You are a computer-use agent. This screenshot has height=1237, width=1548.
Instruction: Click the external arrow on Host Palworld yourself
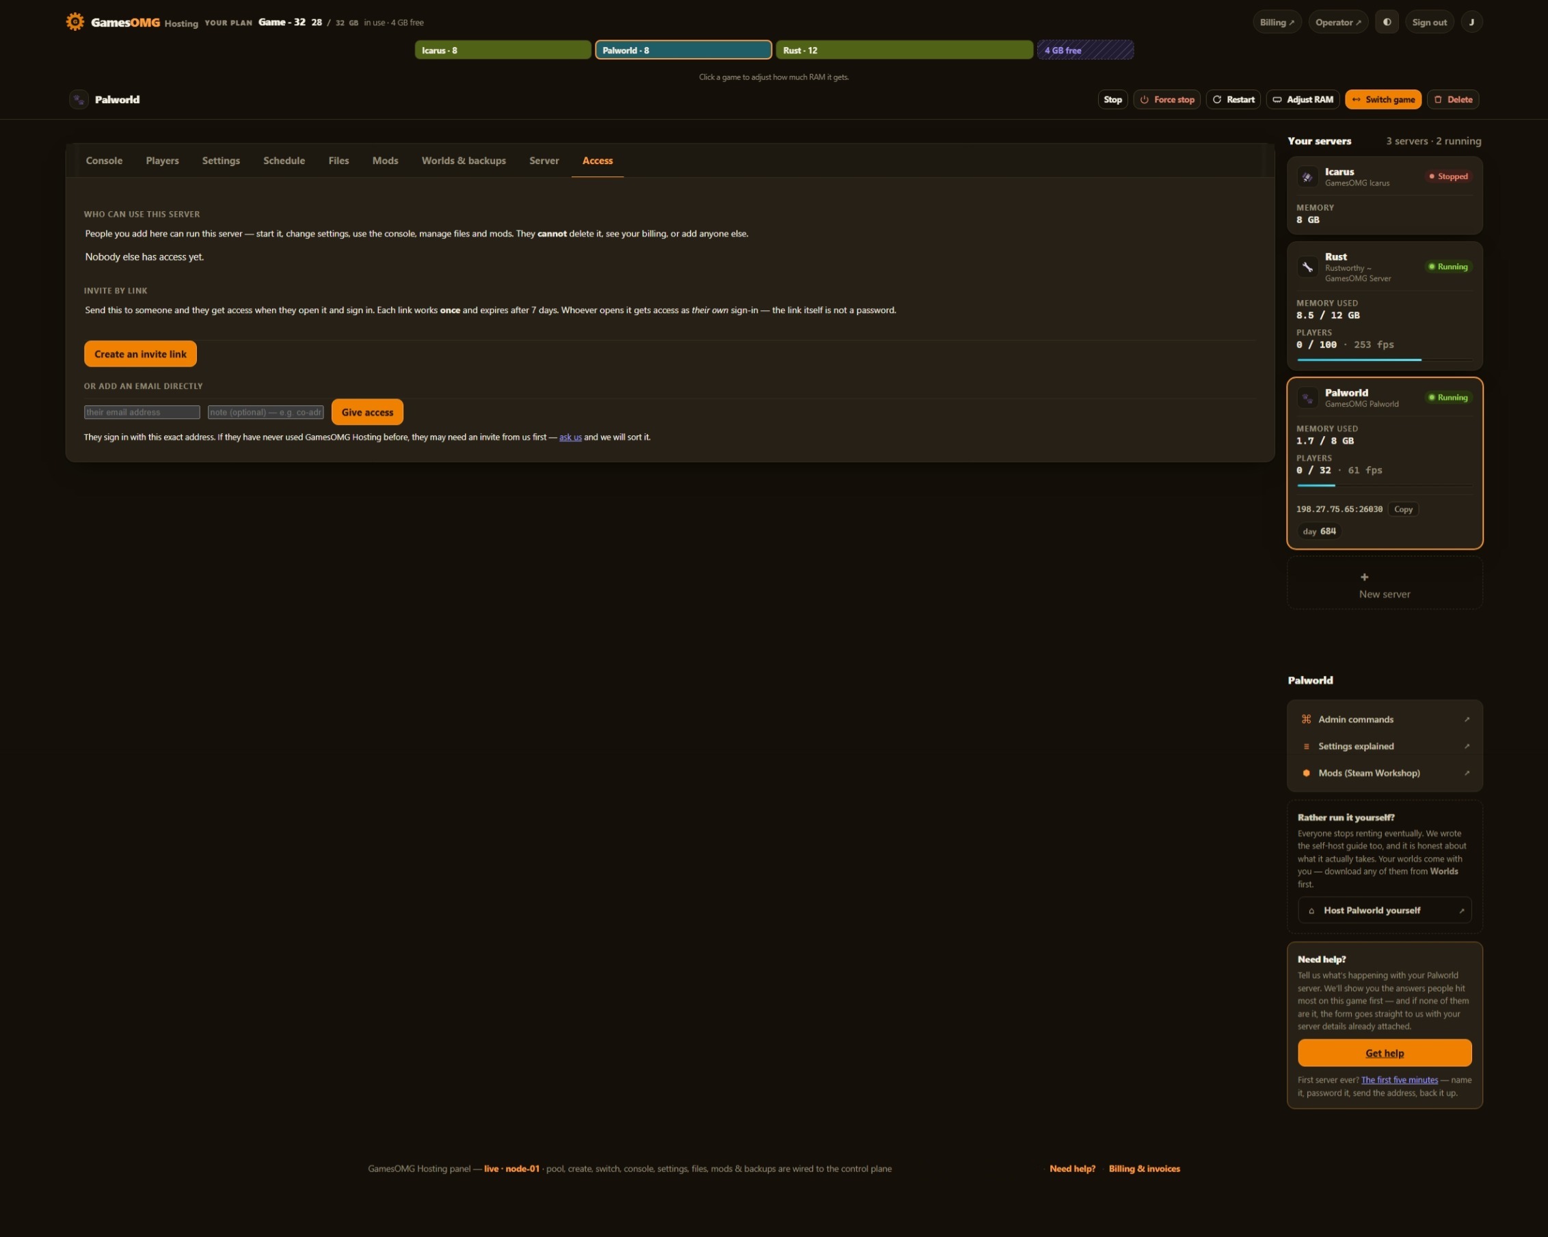point(1462,910)
